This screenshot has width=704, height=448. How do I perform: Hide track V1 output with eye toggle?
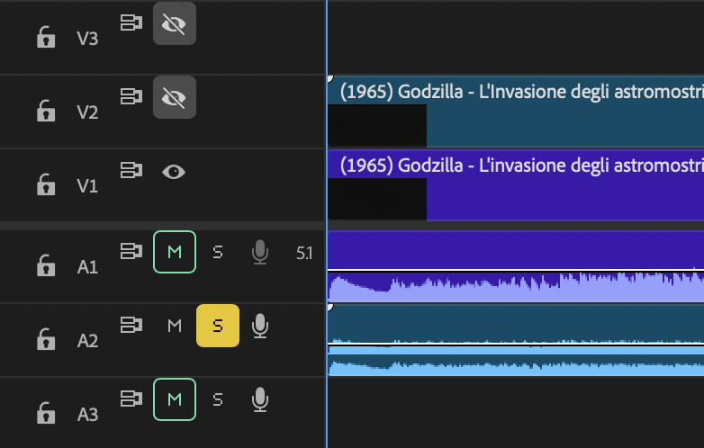click(x=174, y=171)
